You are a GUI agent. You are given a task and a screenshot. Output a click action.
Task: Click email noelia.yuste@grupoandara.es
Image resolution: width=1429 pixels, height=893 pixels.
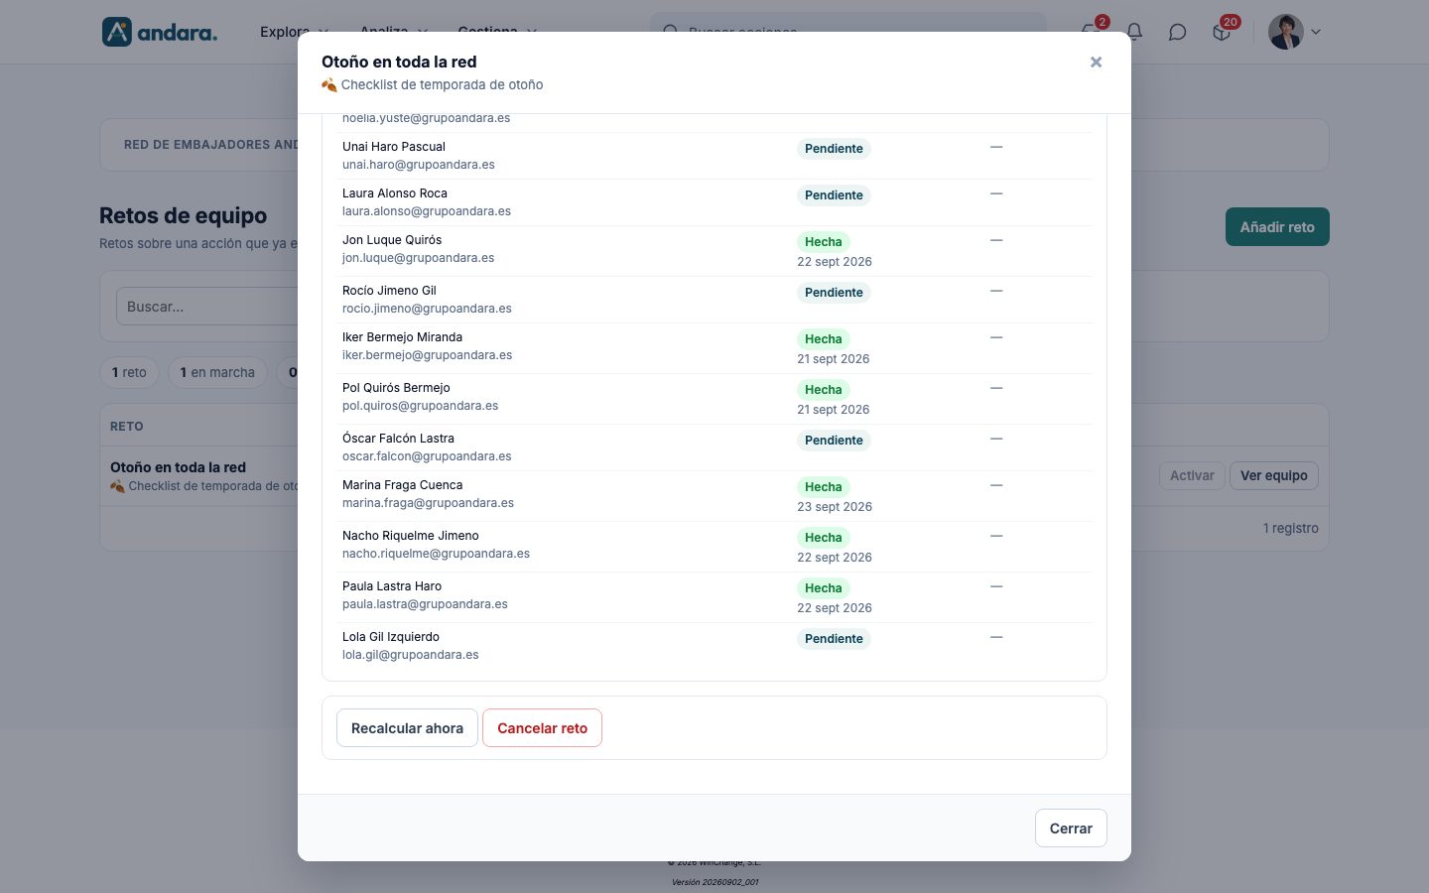(426, 119)
